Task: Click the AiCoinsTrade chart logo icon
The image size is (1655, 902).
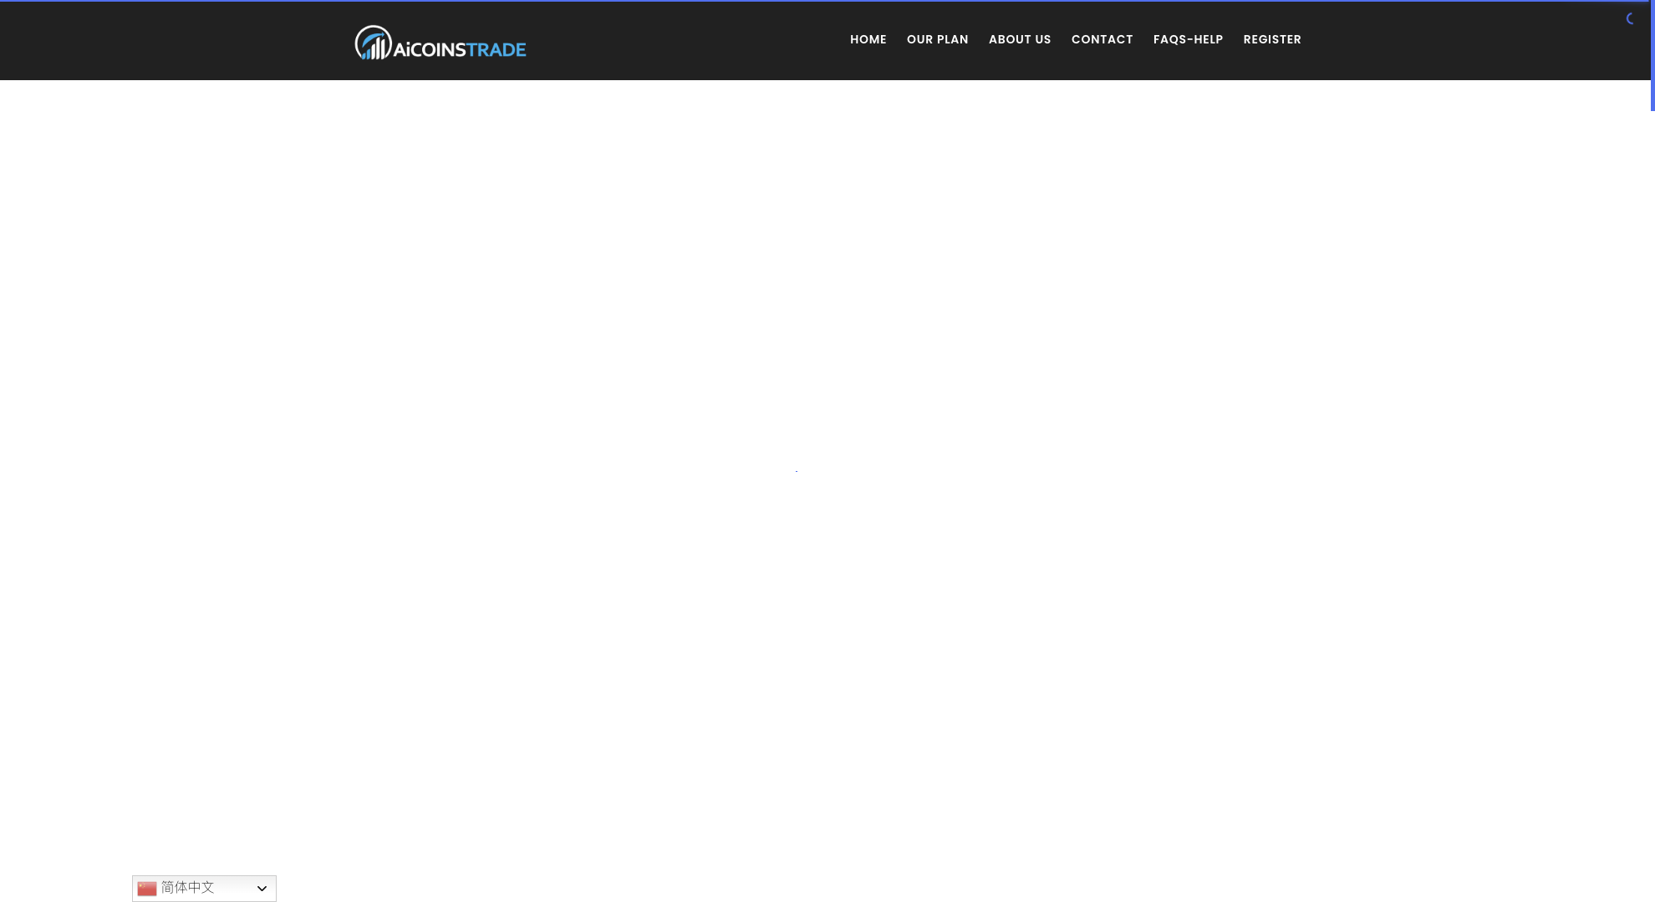Action: (x=373, y=43)
